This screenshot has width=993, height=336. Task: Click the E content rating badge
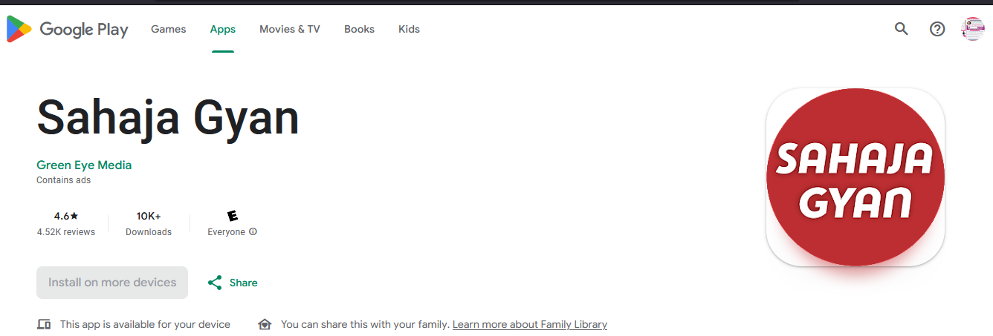pos(233,216)
